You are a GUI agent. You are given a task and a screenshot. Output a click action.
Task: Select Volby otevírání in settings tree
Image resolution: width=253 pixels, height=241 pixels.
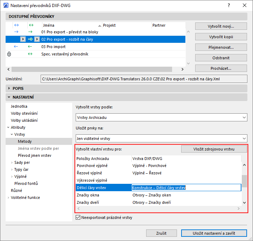[x=24, y=113]
